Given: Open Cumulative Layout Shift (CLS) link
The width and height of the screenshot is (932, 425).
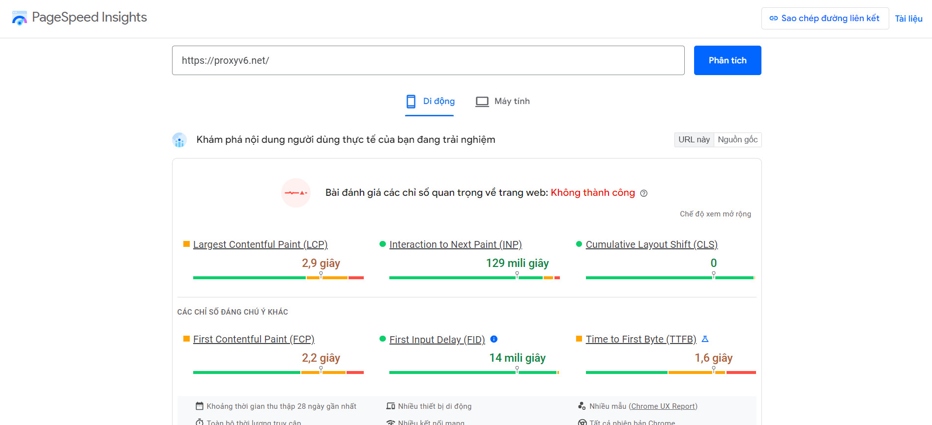Looking at the screenshot, I should pos(652,244).
